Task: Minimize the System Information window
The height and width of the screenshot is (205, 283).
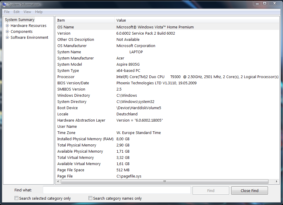Action: coord(257,3)
